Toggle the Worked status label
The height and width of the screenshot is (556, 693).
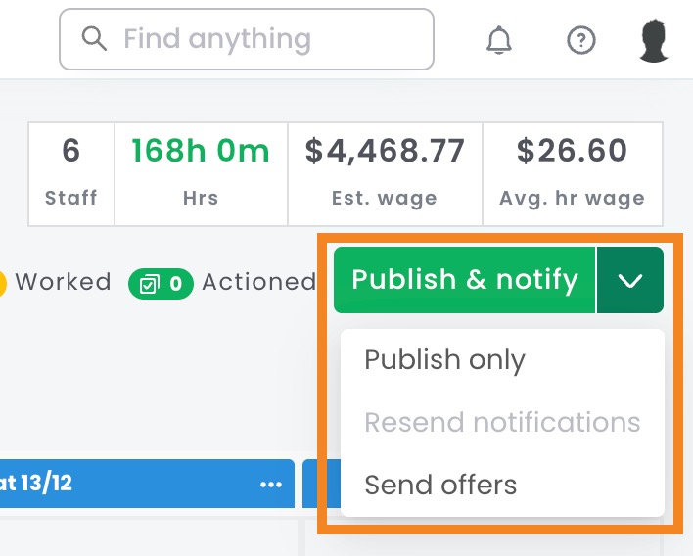63,283
